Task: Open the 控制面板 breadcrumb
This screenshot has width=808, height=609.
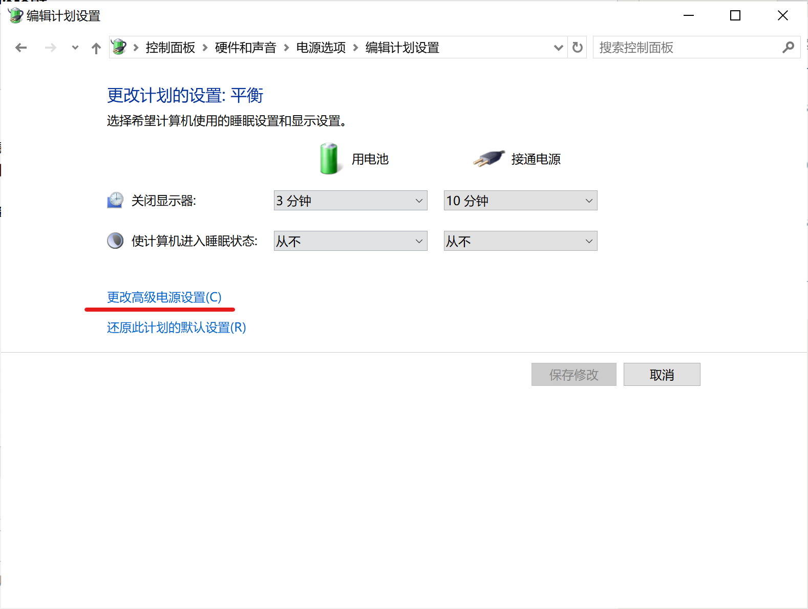Action: click(x=171, y=48)
